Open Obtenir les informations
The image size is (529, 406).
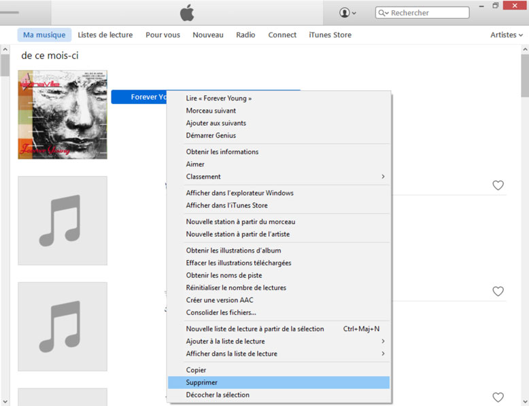[x=279, y=151]
